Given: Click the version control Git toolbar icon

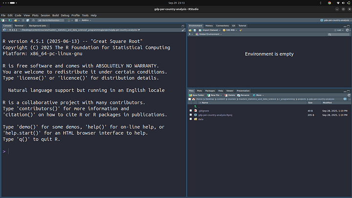Looking at the screenshot, I should pyautogui.click(x=69, y=20).
